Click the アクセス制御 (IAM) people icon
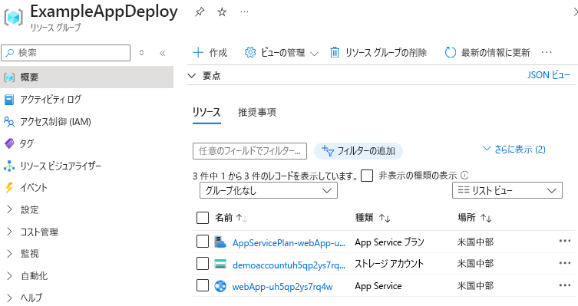Screen dimensions: 578x306 pos(9,121)
